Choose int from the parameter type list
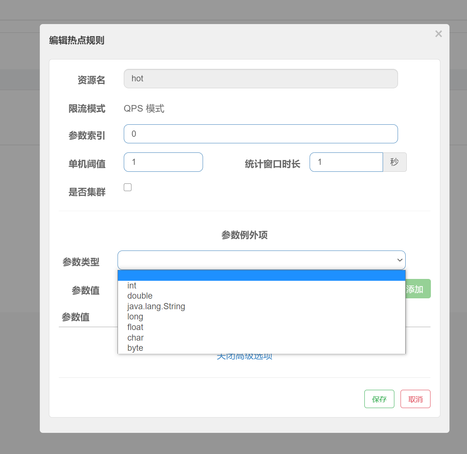Image resolution: width=467 pixels, height=454 pixels. 132,286
